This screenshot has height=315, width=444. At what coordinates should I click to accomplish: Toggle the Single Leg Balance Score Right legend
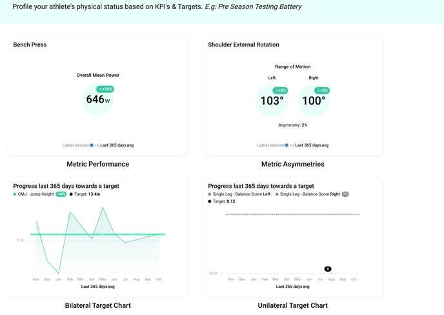click(308, 194)
